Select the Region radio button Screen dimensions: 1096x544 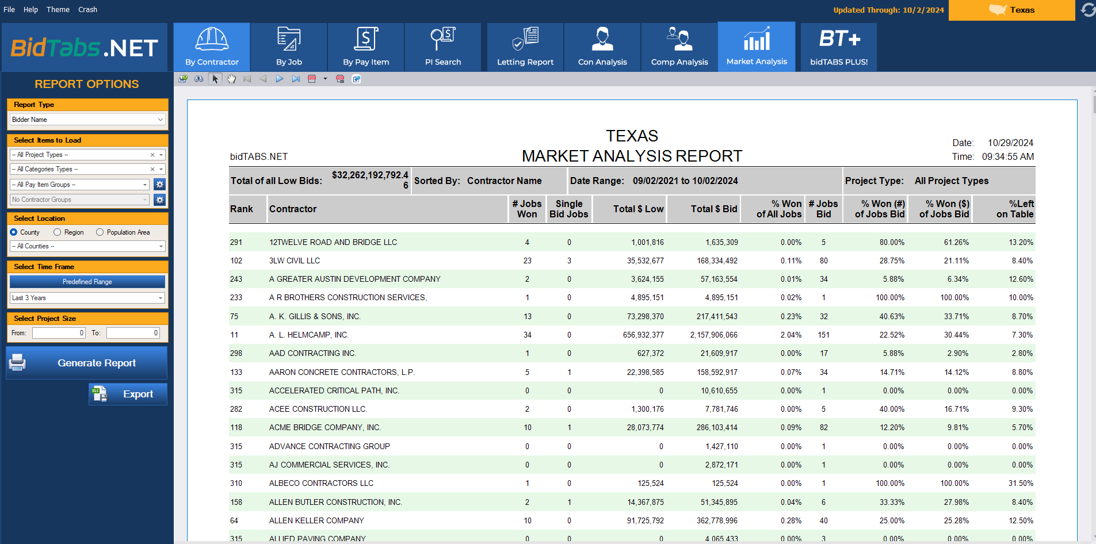(58, 232)
